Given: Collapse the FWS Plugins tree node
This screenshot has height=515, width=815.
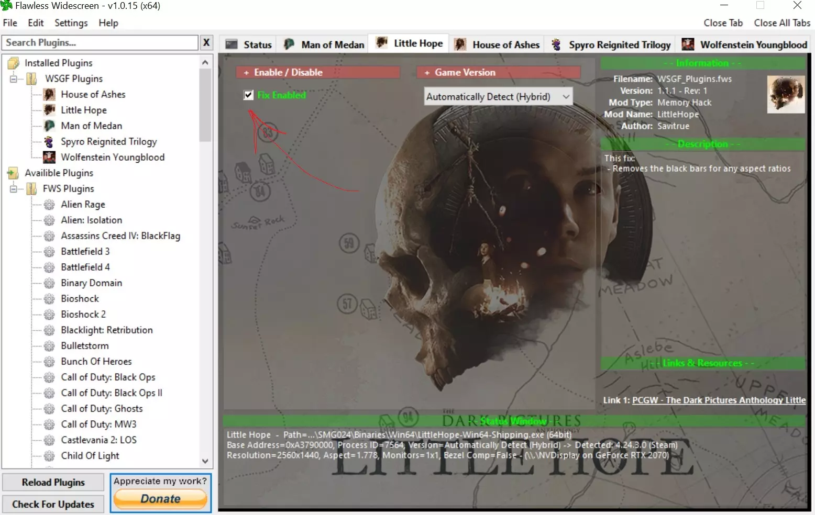Looking at the screenshot, I should 14,189.
